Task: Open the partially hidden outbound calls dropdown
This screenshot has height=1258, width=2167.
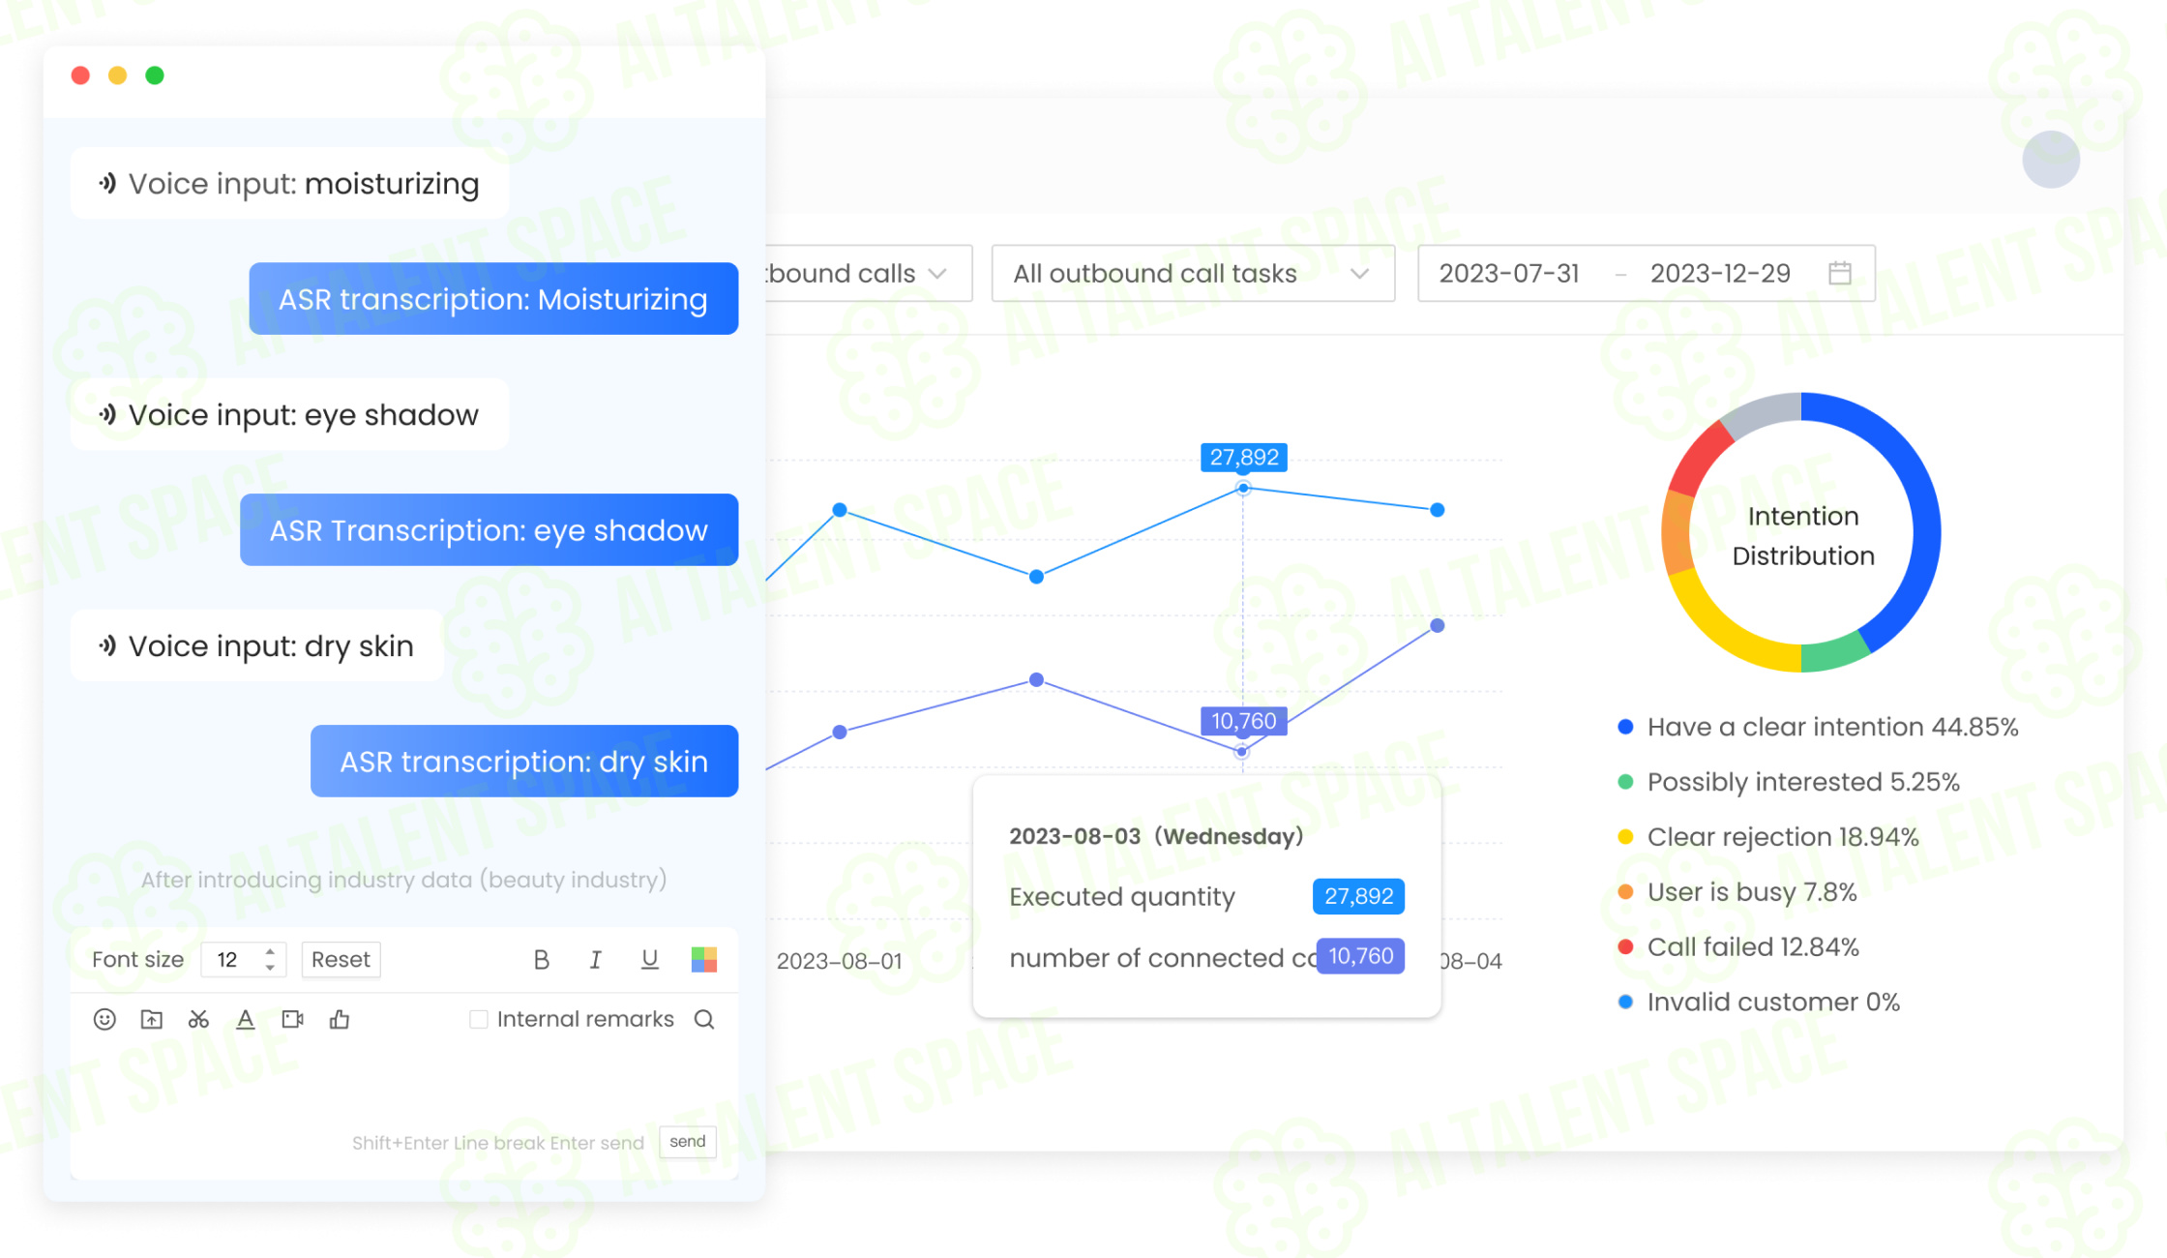Action: click(869, 273)
